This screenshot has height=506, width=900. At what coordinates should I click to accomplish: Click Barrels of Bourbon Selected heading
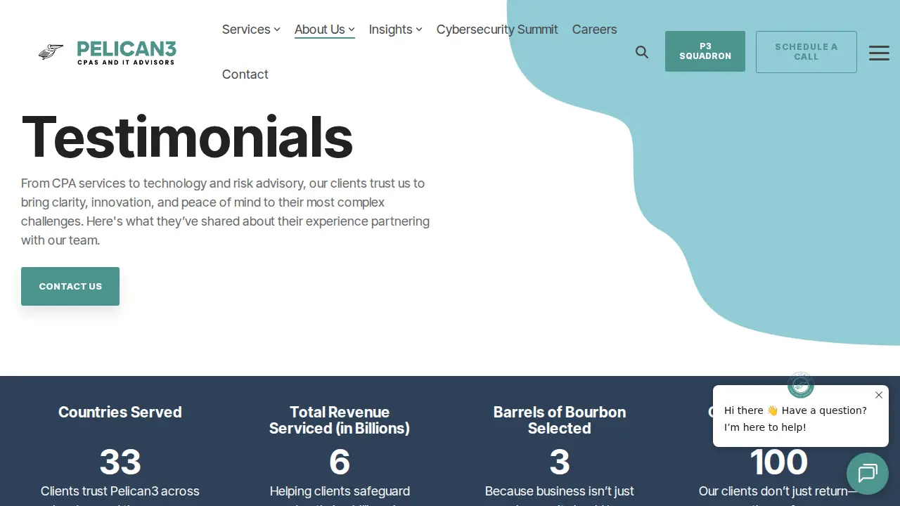560,420
